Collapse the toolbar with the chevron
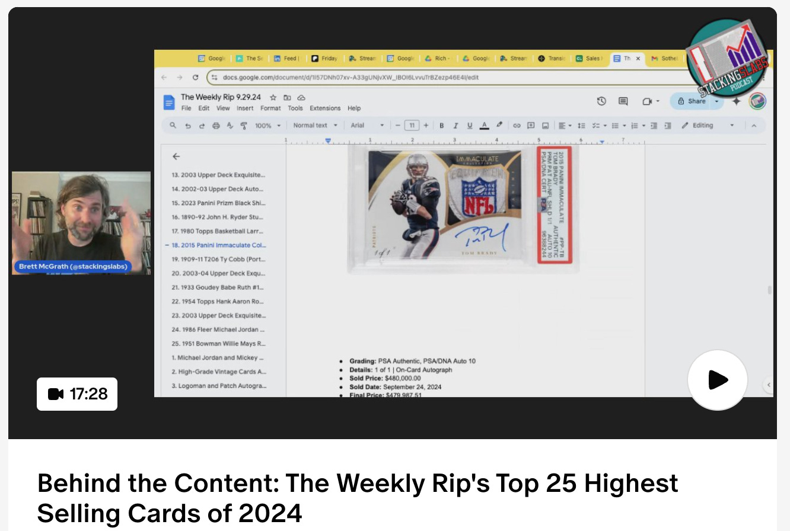The width and height of the screenshot is (790, 531). 754,126
